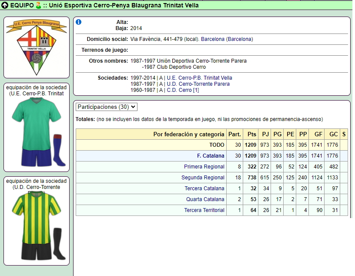Click 'Unión Deportiva Cerro-Torrente Parera' former name

click(x=202, y=61)
